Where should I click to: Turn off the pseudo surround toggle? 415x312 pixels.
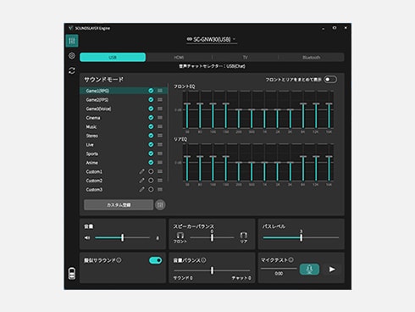pyautogui.click(x=156, y=260)
